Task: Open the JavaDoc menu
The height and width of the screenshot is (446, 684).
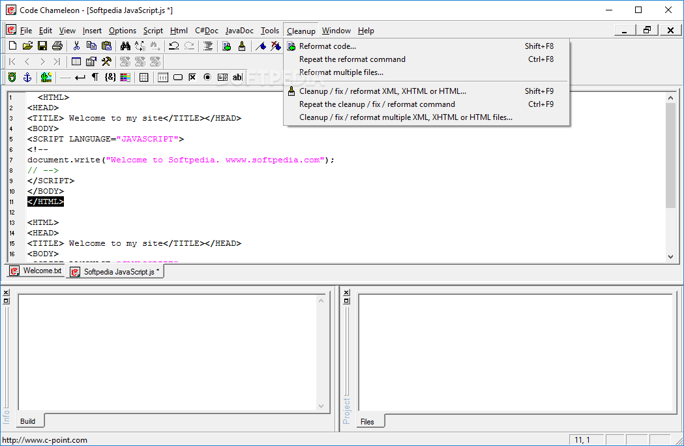Action: tap(239, 31)
